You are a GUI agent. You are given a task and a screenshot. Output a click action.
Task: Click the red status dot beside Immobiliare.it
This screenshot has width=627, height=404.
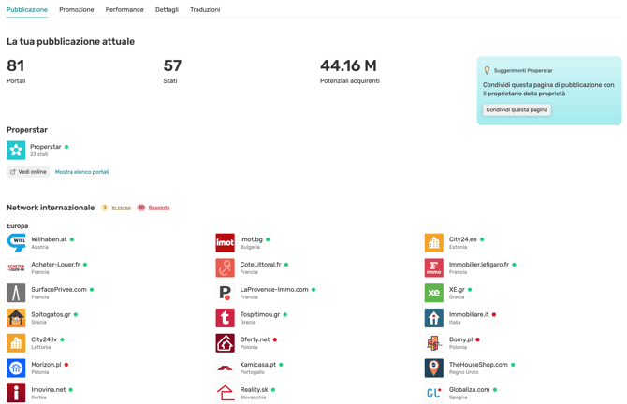coord(494,314)
